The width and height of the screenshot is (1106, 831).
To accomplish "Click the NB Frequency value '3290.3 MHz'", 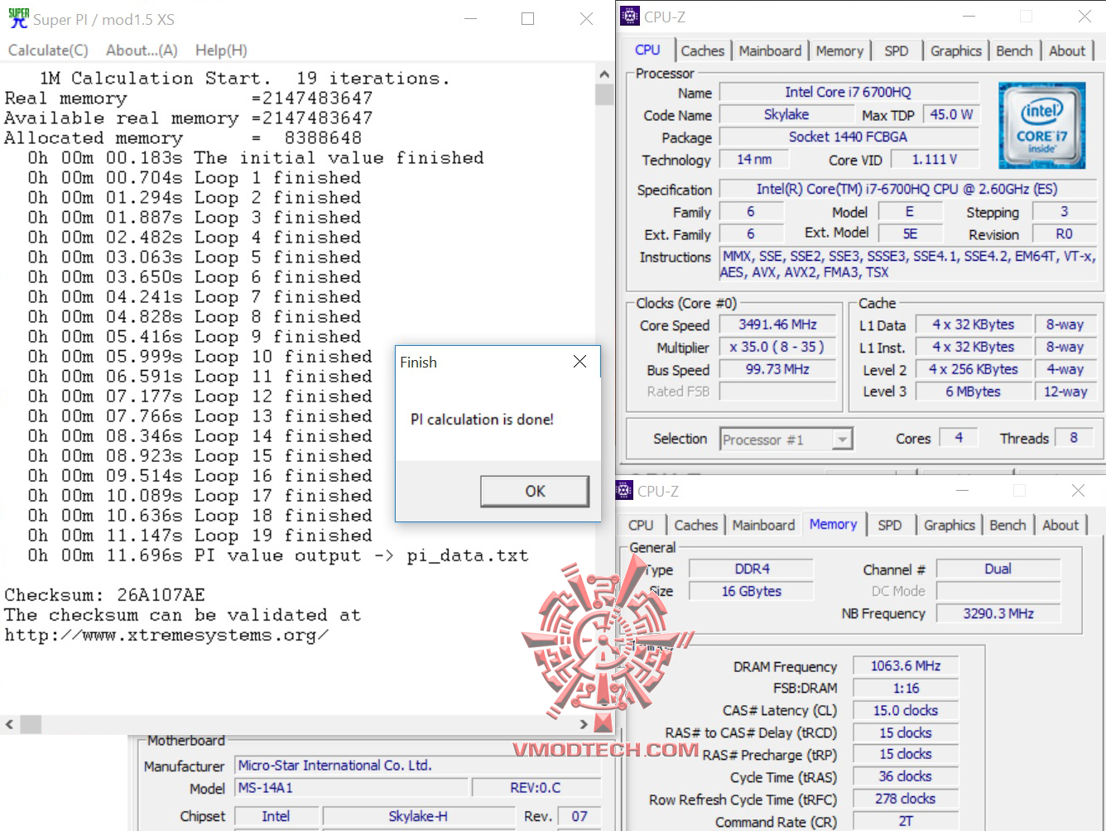I will click(998, 613).
